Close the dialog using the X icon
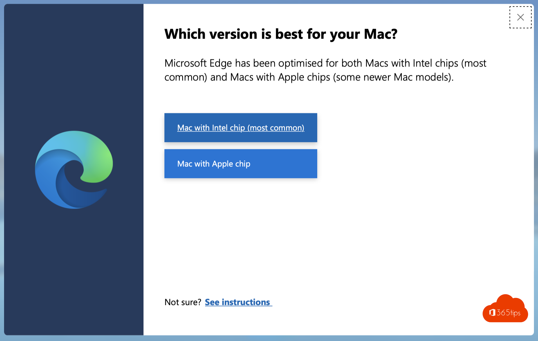 (x=520, y=17)
